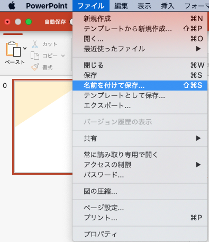Open プロパティ from the menu
Viewport: 209px width, 242px height.
(140, 234)
